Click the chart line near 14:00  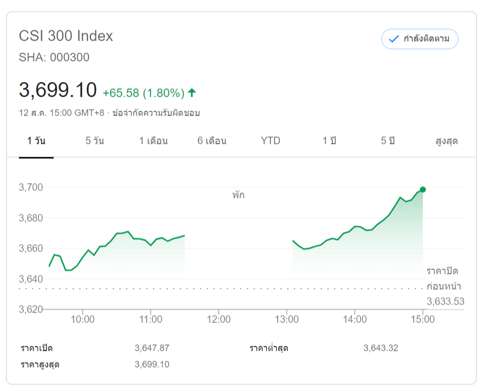point(354,227)
